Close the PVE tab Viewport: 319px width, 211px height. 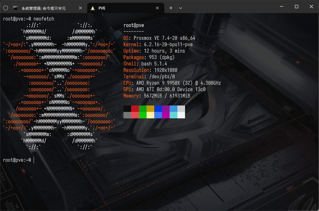[x=157, y=8]
